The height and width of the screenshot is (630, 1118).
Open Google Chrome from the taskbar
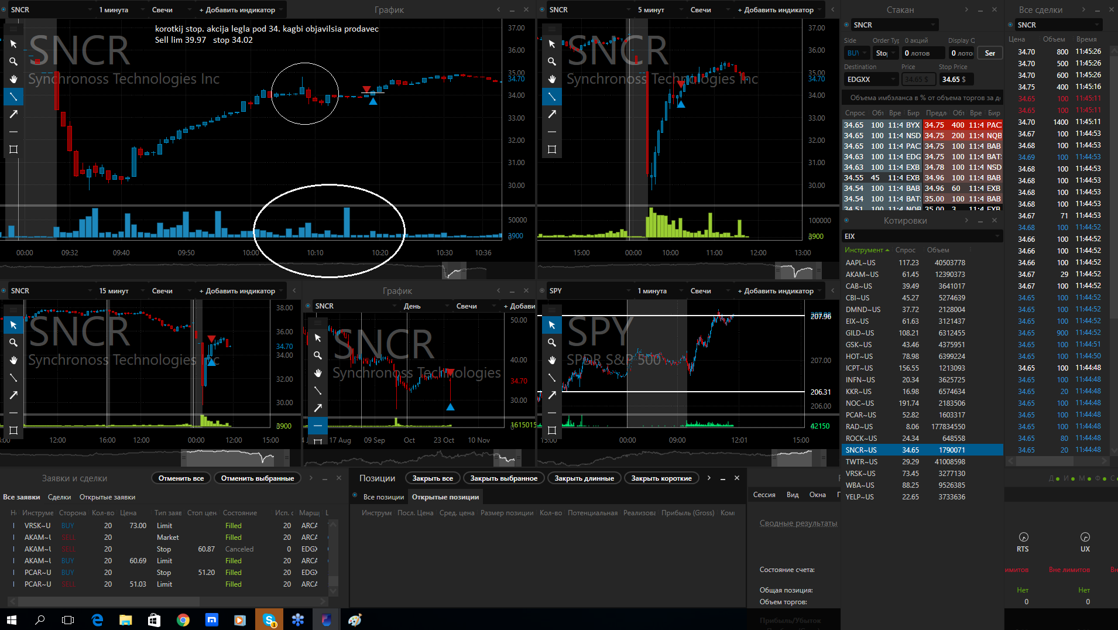click(x=183, y=619)
